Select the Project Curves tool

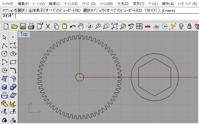4,96
